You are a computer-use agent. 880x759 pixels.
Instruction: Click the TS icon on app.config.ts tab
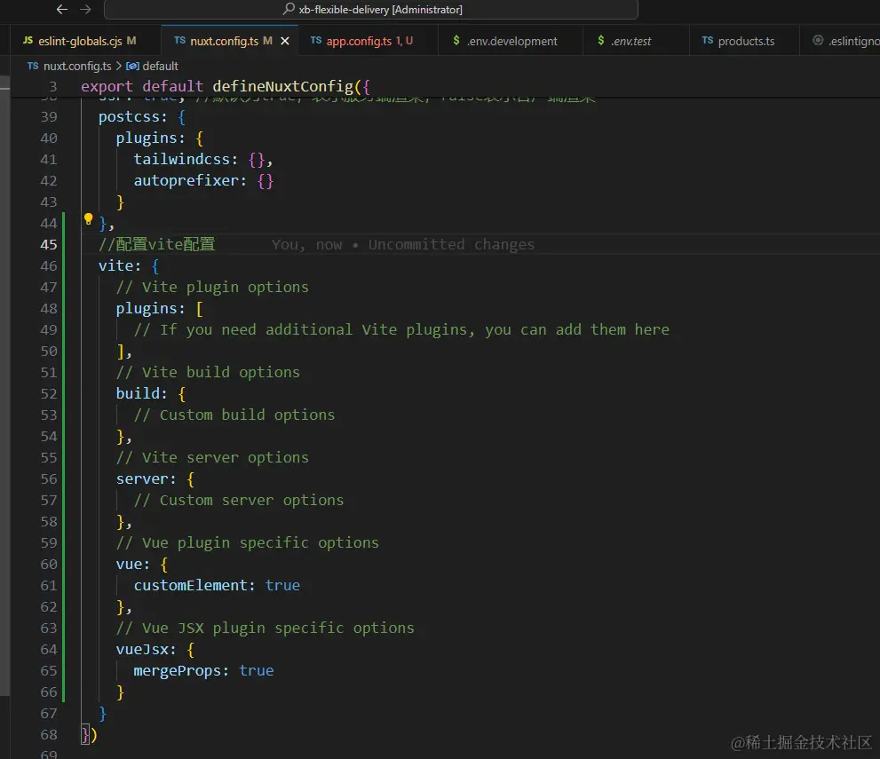316,40
